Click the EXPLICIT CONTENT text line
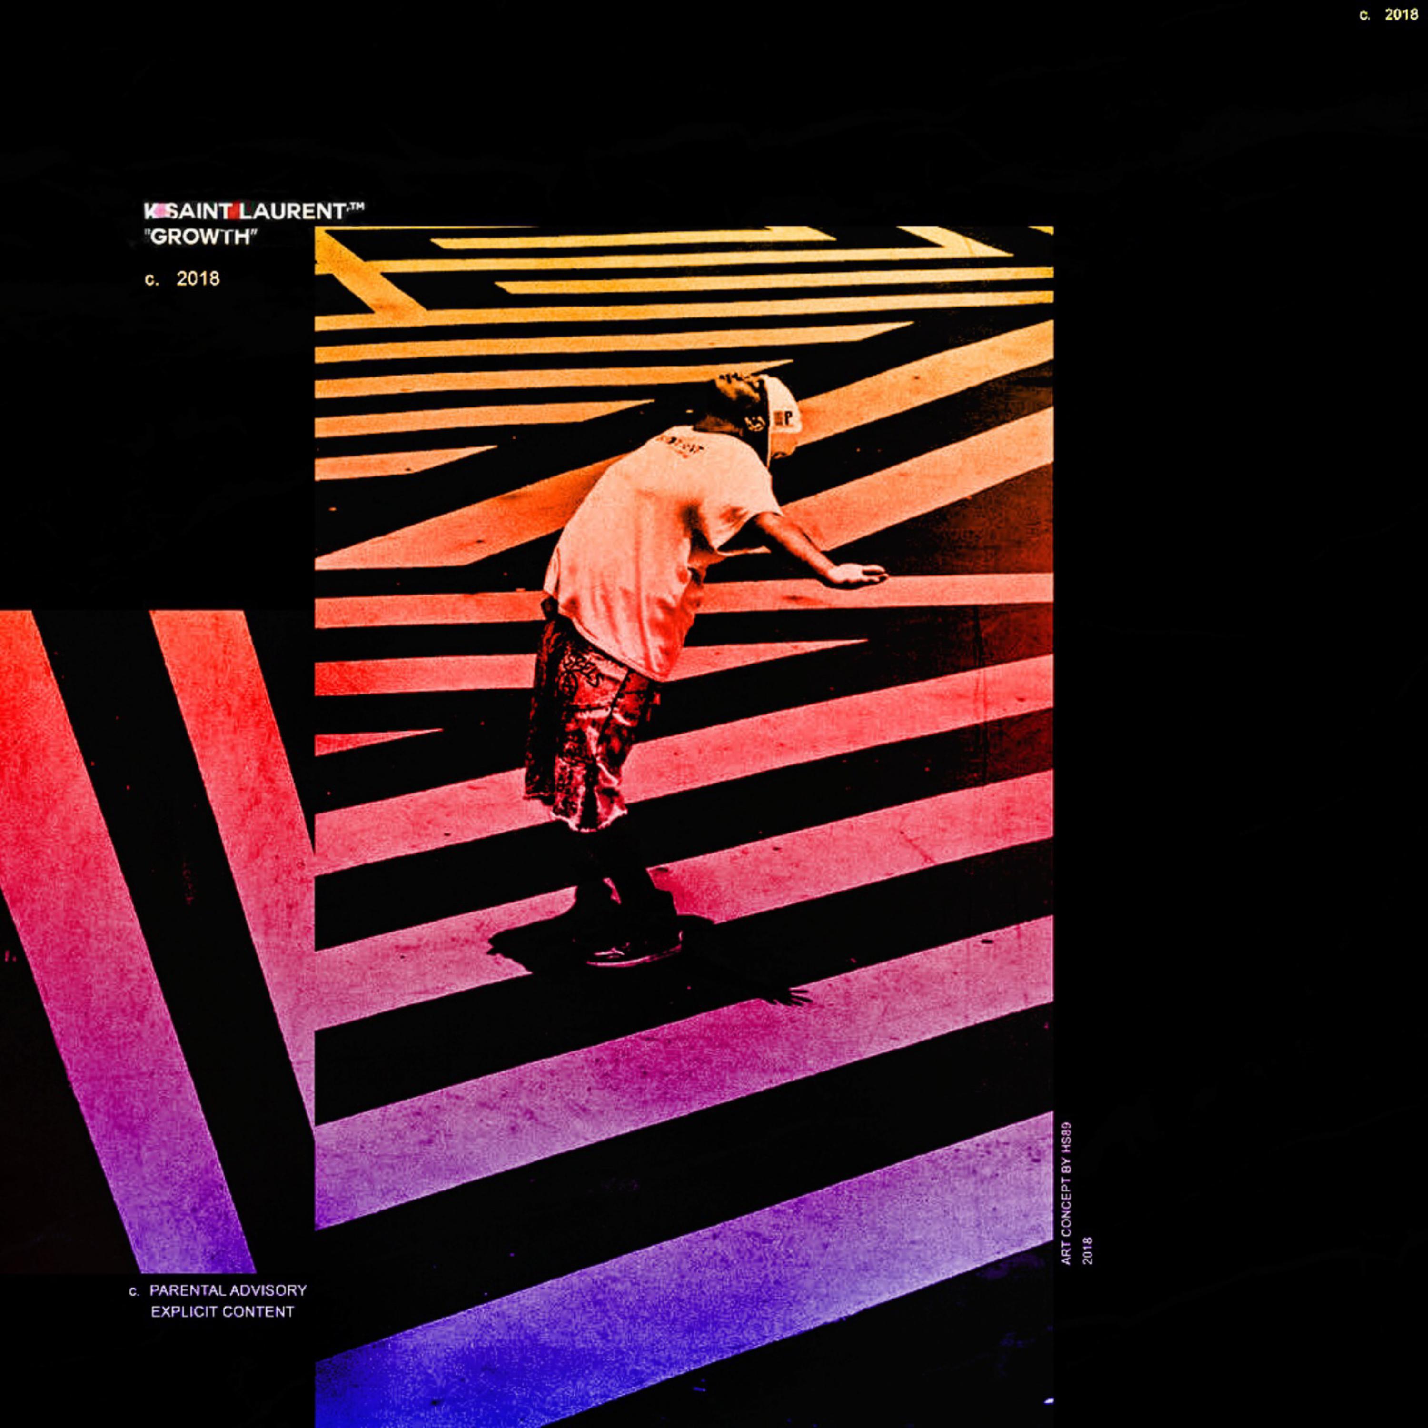The image size is (1428, 1428). (222, 1312)
